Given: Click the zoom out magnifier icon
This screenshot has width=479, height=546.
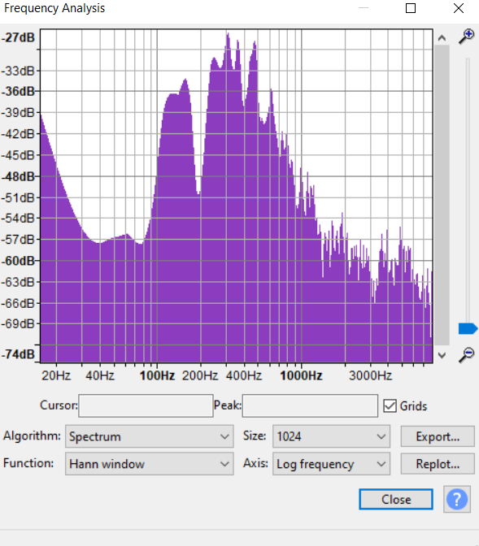Looking at the screenshot, I should click(x=467, y=355).
